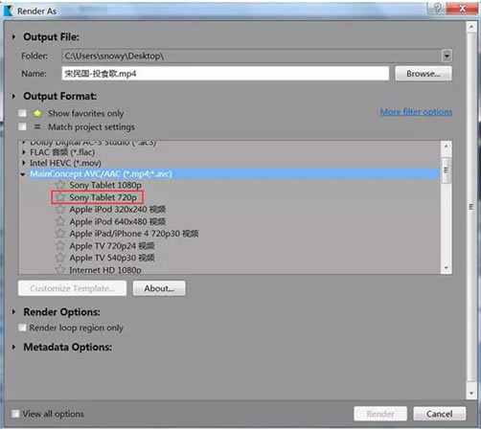The height and width of the screenshot is (431, 481).
Task: Toggle Render loop region only checkbox
Action: (22, 328)
